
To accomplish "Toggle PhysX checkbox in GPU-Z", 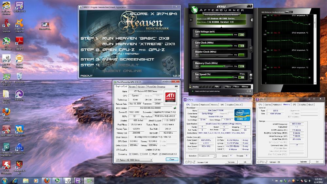I will (150, 154).
